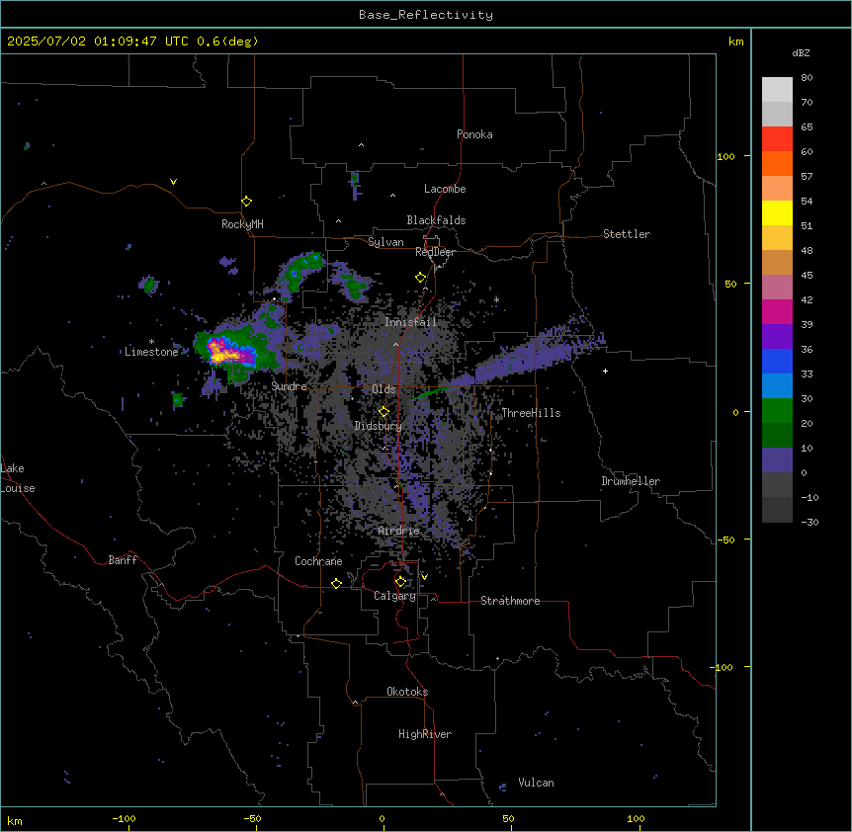Image resolution: width=852 pixels, height=832 pixels.
Task: Click the Banff label
Action: pyautogui.click(x=123, y=560)
